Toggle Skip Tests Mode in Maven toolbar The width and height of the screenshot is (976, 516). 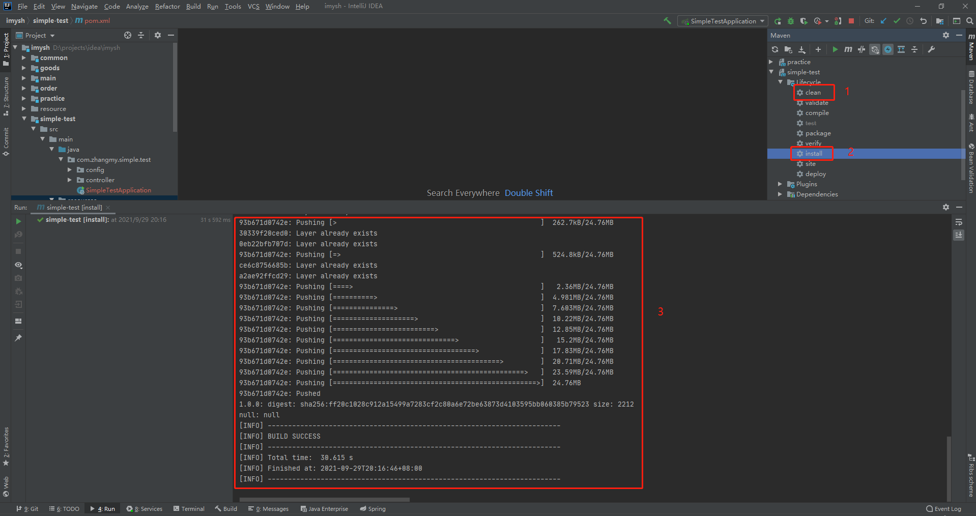tap(888, 49)
